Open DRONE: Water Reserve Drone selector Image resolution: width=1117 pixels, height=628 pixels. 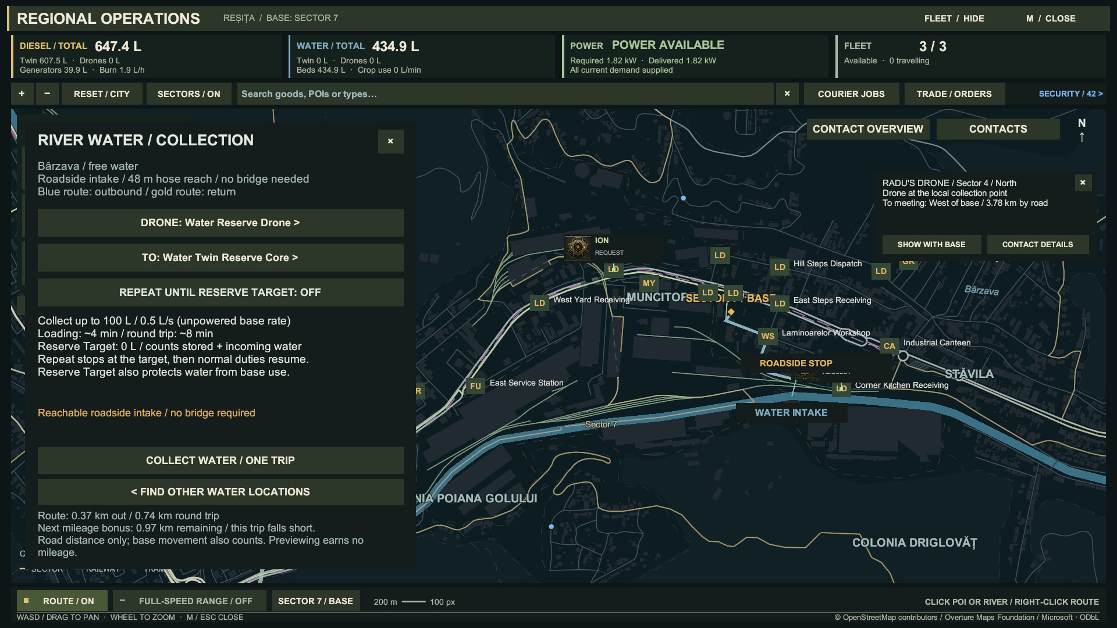[x=220, y=223]
